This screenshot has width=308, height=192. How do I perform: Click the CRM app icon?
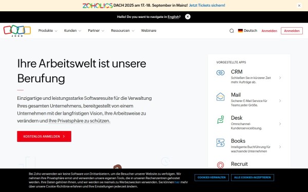click(220, 73)
